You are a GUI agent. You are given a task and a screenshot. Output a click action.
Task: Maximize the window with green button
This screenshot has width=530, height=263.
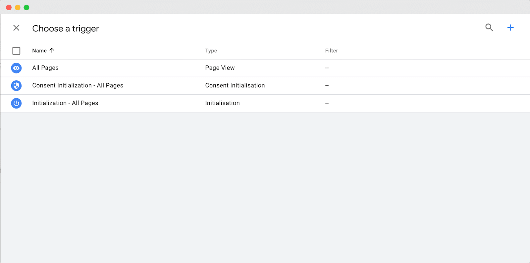(x=26, y=7)
